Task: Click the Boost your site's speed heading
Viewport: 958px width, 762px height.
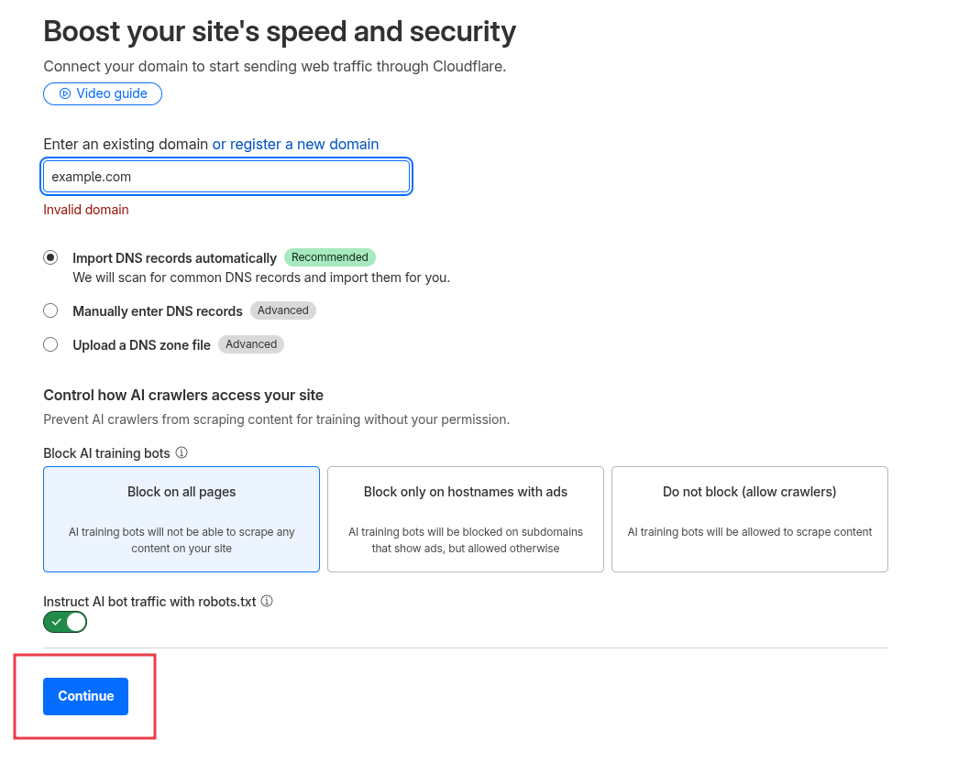Action: point(280,32)
